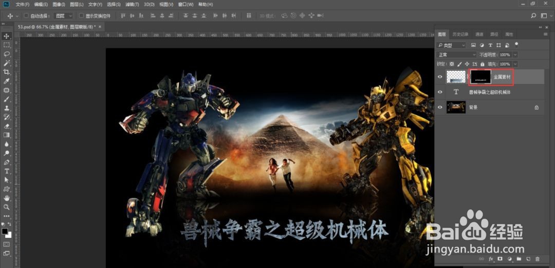
Task: Open the 文件(F) menu
Action: pyautogui.click(x=23, y=5)
